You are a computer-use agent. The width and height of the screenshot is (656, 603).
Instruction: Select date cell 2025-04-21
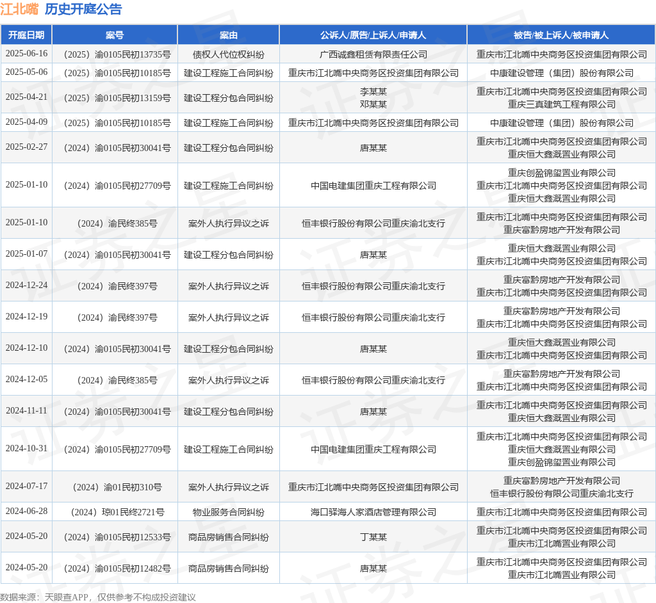click(26, 97)
